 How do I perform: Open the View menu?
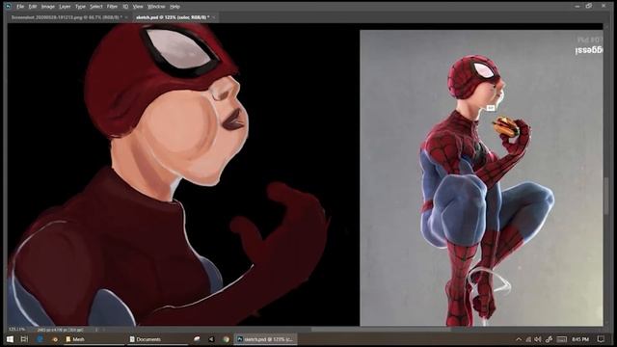pos(138,7)
